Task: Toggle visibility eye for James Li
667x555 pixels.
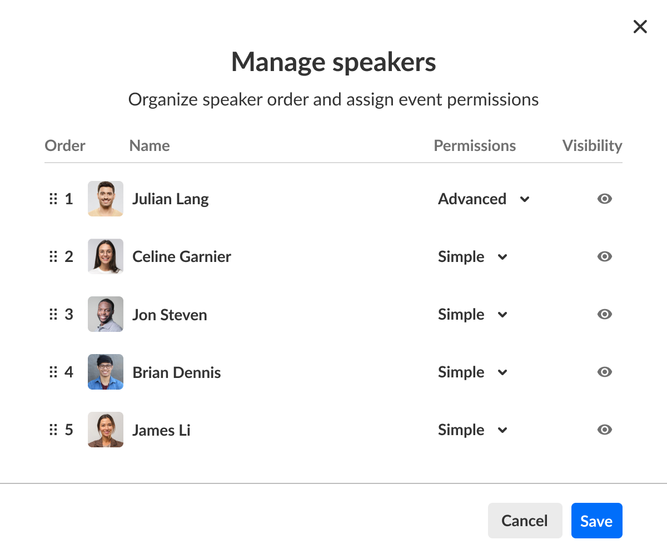Action: tap(605, 430)
